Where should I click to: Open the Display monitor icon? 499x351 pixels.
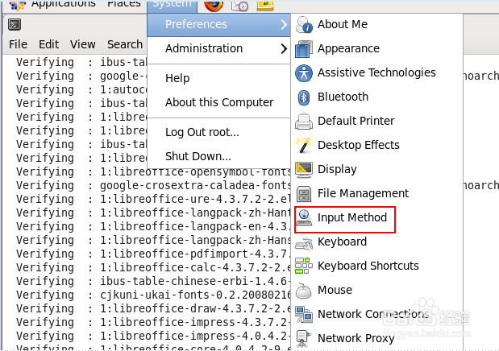(x=304, y=170)
